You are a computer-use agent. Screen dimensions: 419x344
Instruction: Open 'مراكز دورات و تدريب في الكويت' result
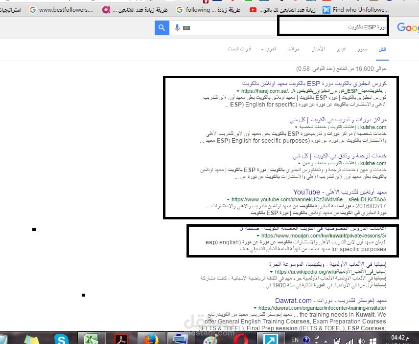click(338, 120)
